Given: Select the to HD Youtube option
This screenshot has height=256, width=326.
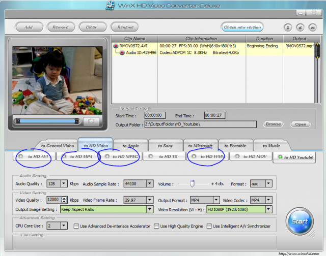Looking at the screenshot, I should [x=294, y=157].
